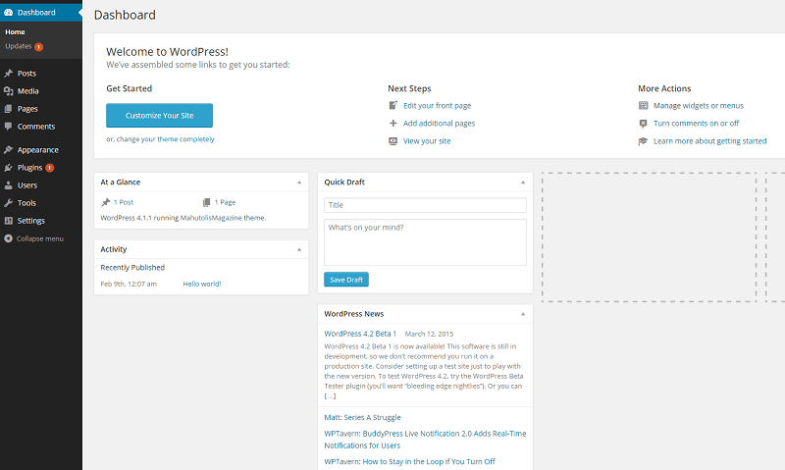Click the Updates count badge
Image resolution: width=785 pixels, height=470 pixels.
pos(38,46)
